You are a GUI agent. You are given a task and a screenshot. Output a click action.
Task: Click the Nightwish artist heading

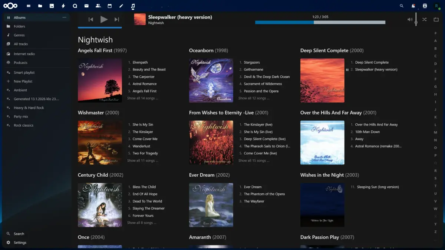(x=95, y=40)
